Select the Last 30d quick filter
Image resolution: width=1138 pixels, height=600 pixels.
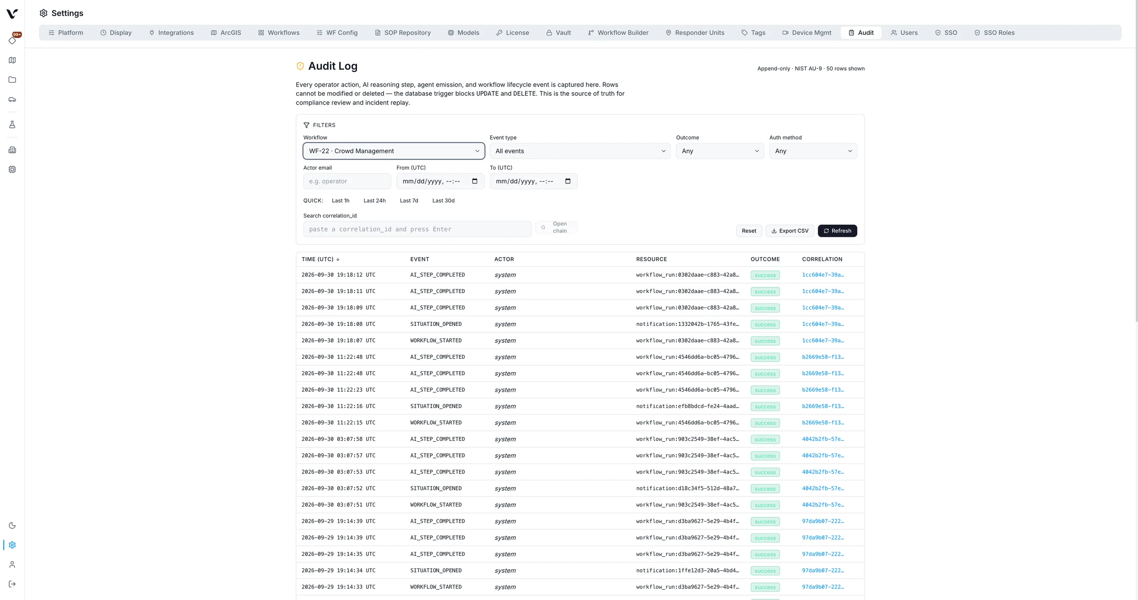443,200
